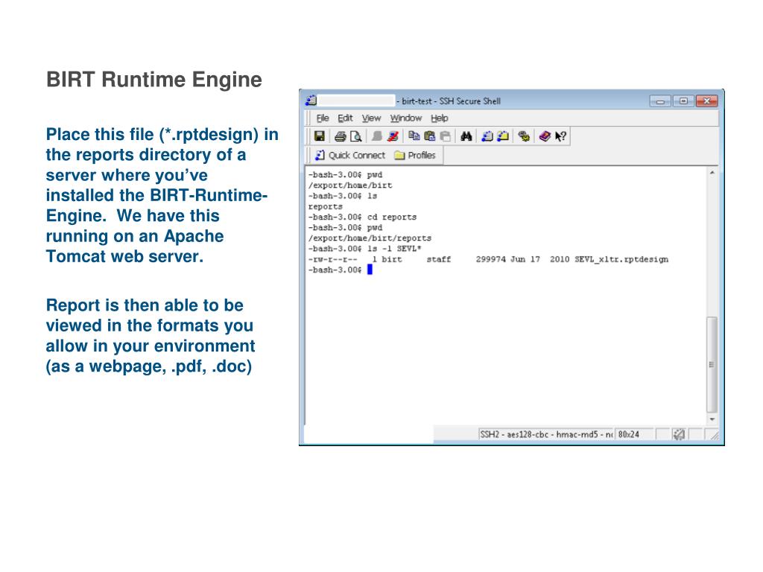This screenshot has width=763, height=572.
Task: Click the Paste clipboard icon
Action: pyautogui.click(x=430, y=136)
